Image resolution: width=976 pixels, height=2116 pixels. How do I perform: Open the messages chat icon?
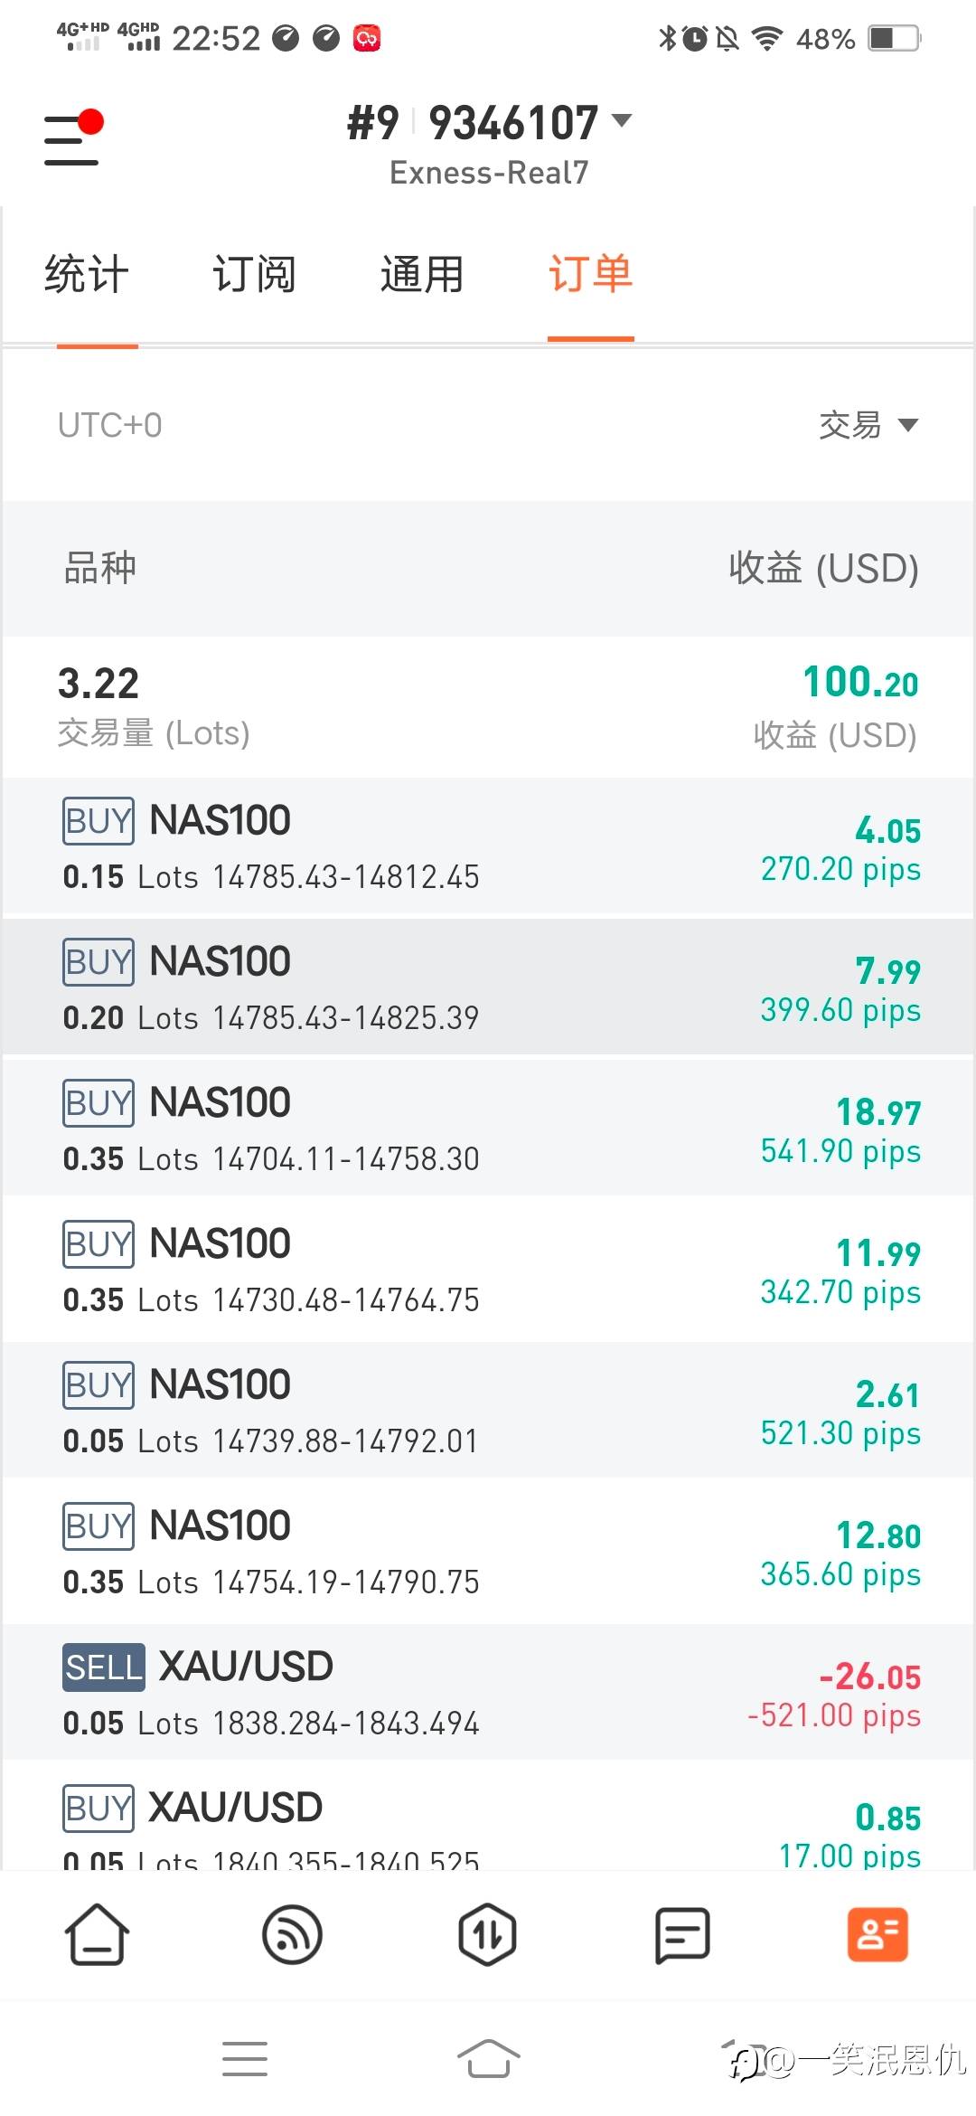coord(682,1935)
